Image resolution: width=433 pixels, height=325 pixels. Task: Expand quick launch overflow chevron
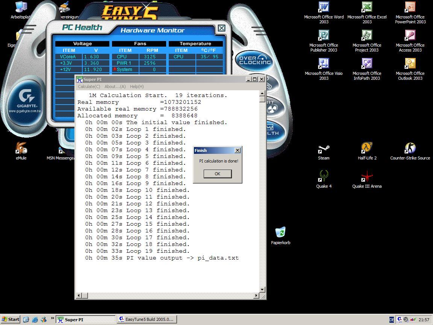click(52, 318)
